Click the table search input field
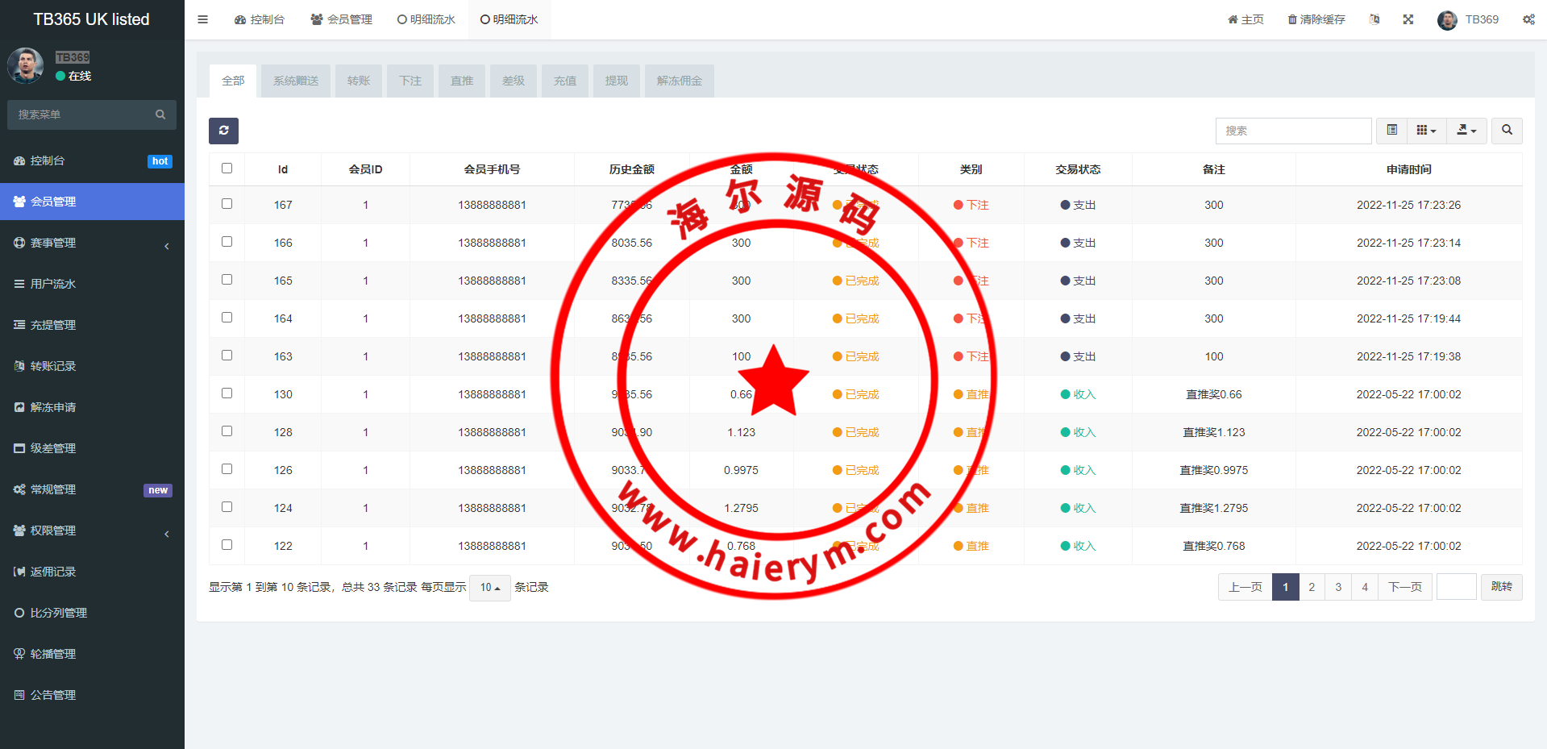Viewport: 1547px width, 749px height. tap(1292, 131)
